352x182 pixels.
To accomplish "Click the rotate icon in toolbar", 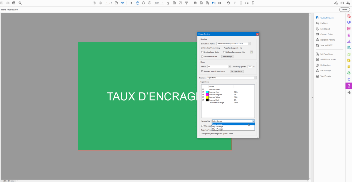I will 247,3.
